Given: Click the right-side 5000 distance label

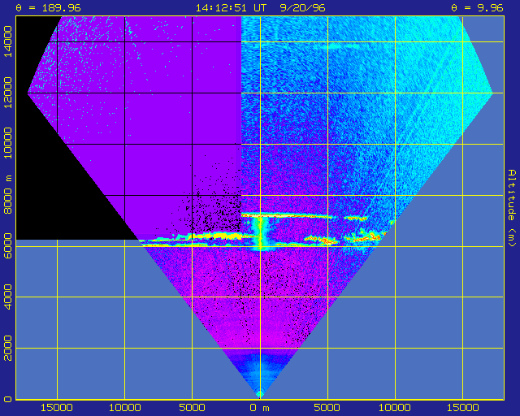Looking at the screenshot, I should click(x=327, y=408).
